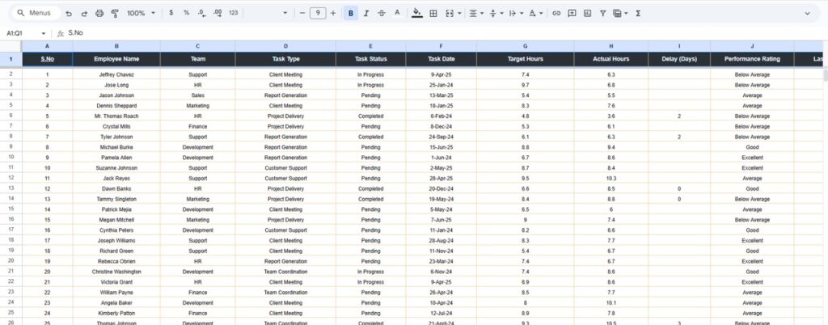Decrease font size with minus button
The image size is (828, 325).
coord(302,13)
